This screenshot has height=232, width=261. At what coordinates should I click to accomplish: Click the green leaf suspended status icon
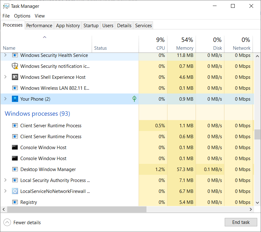(x=134, y=99)
